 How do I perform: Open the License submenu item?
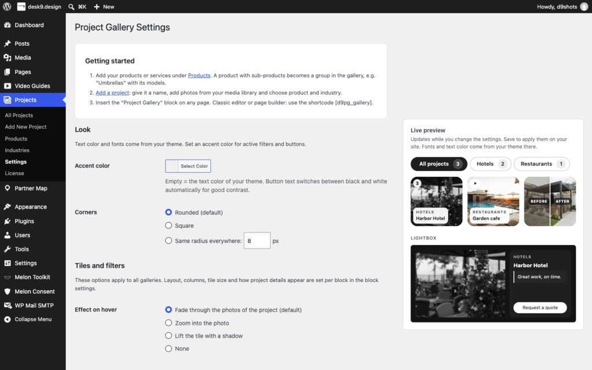pyautogui.click(x=14, y=173)
